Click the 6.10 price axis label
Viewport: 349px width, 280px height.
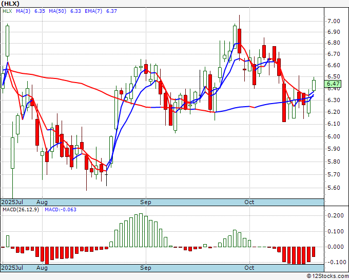[x=334, y=124]
